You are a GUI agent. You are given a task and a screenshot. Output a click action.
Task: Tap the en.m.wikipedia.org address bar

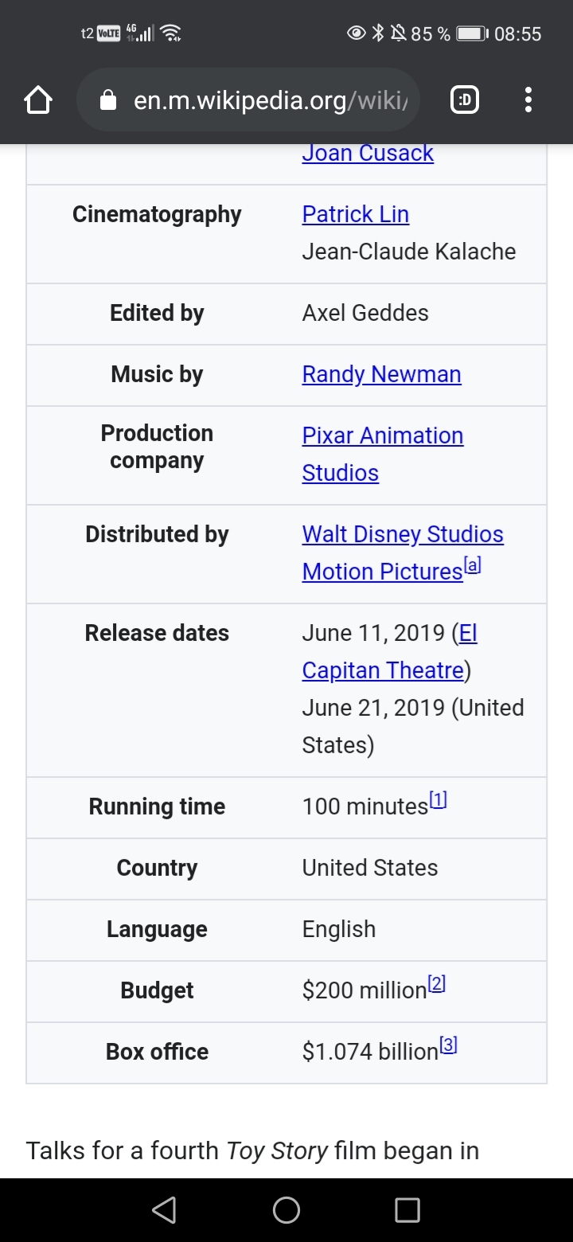[x=271, y=100]
